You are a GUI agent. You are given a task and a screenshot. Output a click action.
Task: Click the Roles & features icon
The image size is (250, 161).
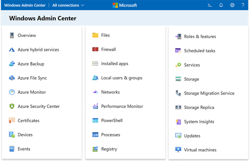[x=178, y=36]
